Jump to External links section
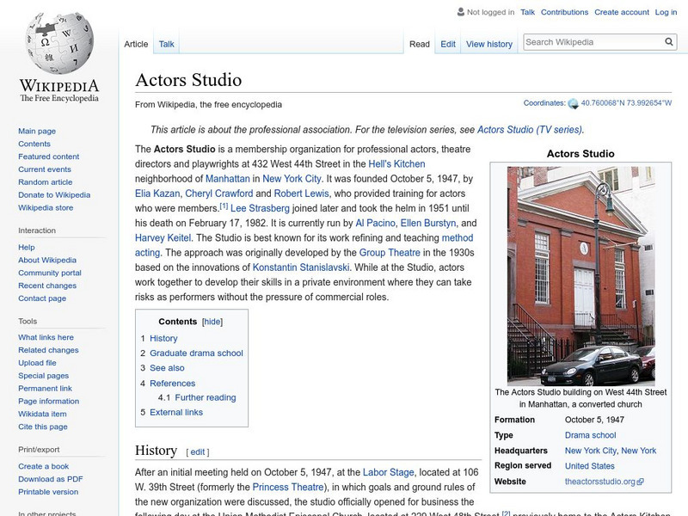688x516 pixels. click(x=176, y=413)
